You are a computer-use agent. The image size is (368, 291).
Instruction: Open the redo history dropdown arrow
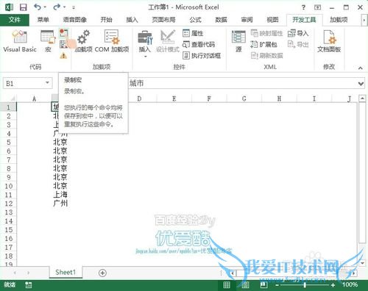point(64,7)
